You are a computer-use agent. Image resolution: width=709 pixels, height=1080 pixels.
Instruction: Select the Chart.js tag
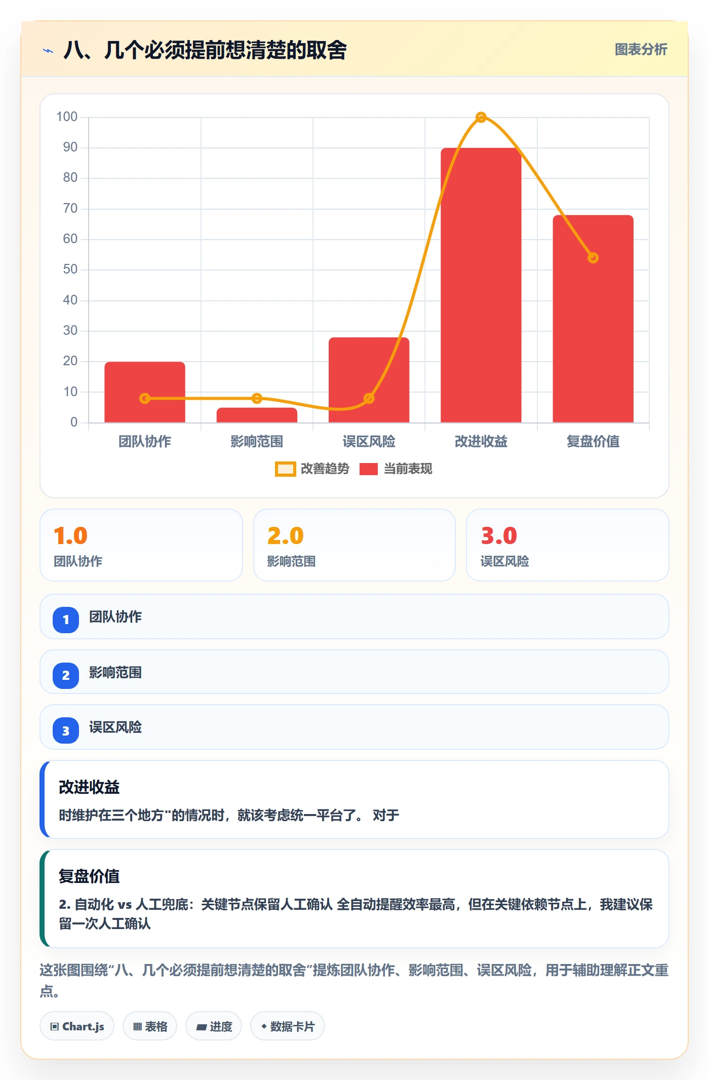[x=77, y=1026]
